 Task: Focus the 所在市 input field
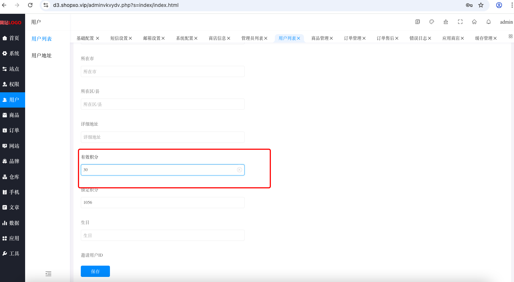[x=163, y=72]
